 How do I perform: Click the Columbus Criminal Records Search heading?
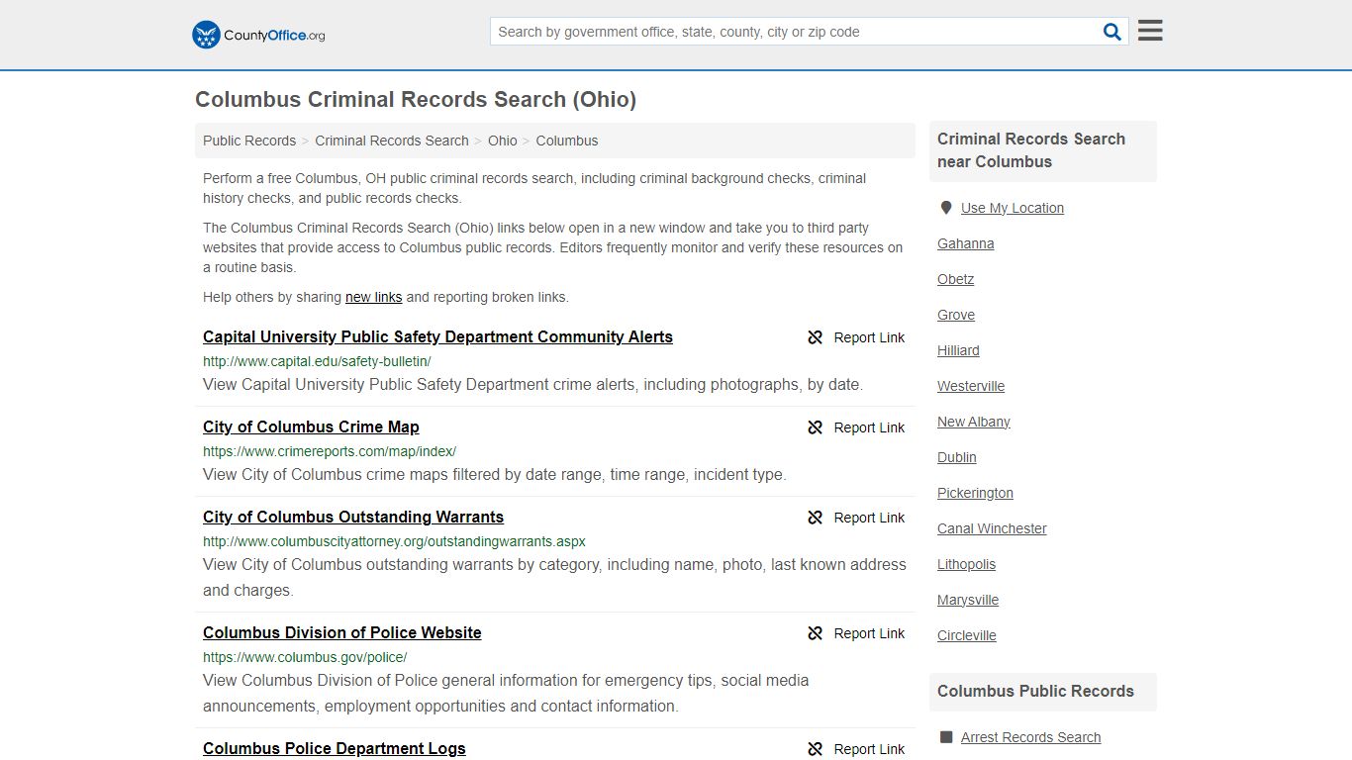tap(416, 99)
